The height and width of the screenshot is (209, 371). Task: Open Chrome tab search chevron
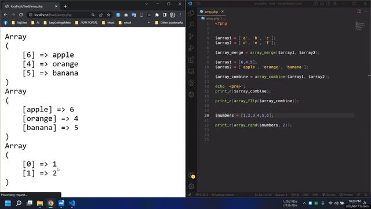point(147,4)
